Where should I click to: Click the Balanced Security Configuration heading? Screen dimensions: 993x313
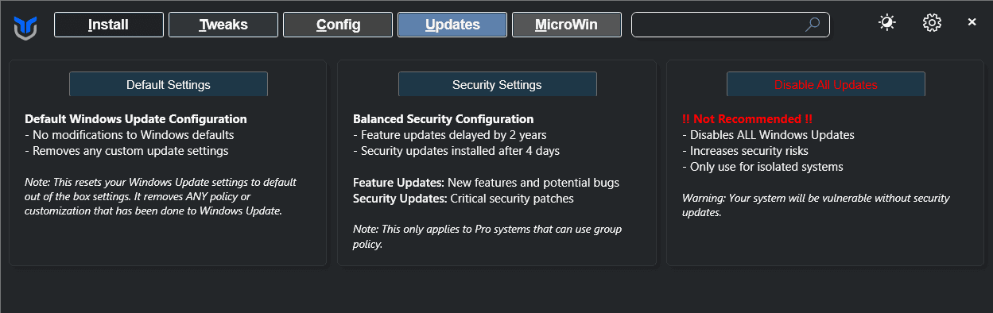444,119
